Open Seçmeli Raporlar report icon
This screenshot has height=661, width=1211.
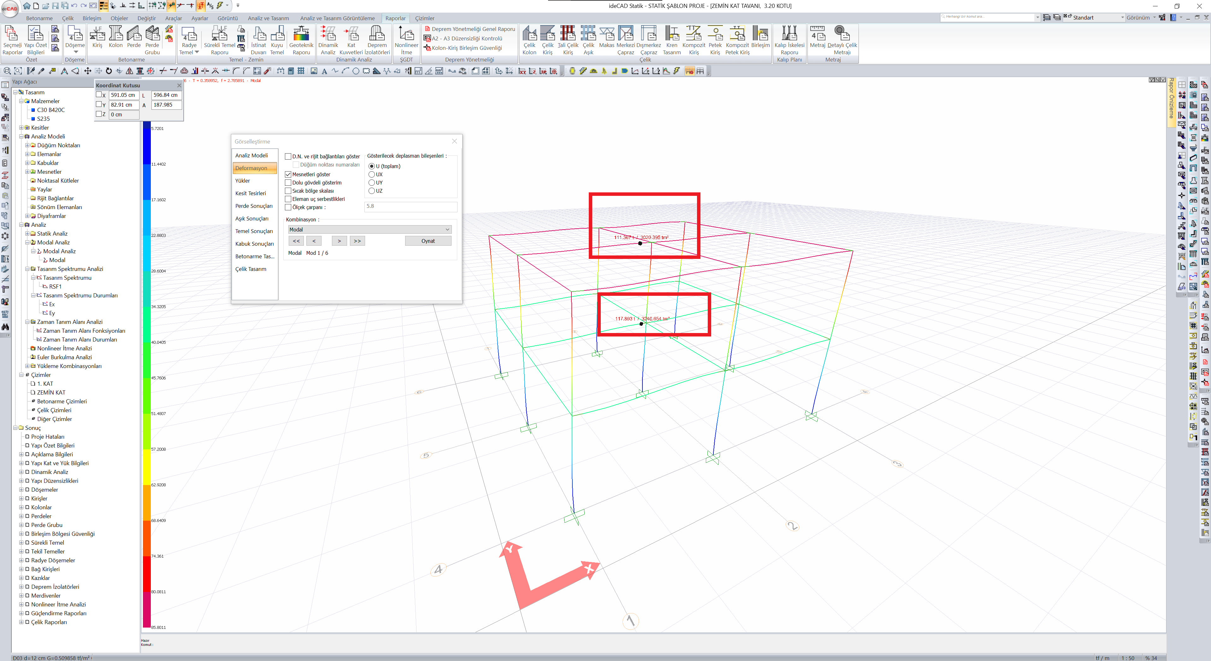click(x=12, y=40)
